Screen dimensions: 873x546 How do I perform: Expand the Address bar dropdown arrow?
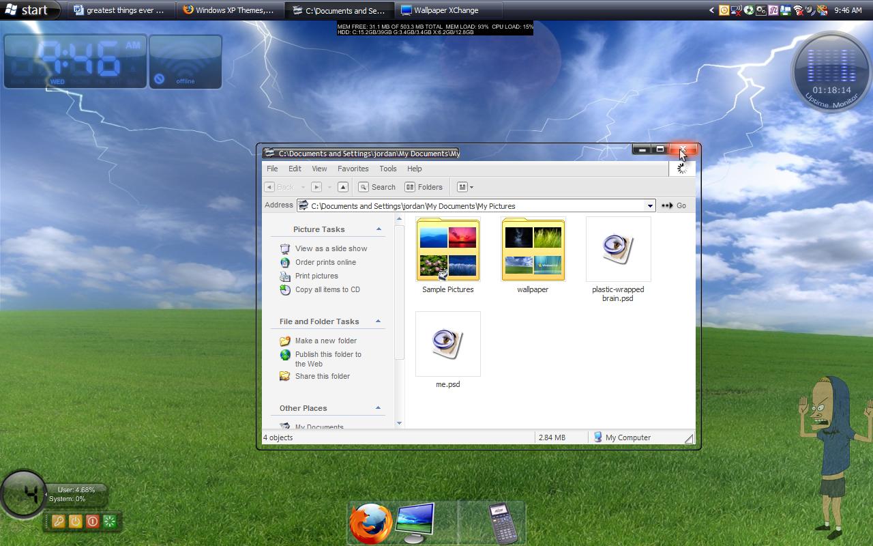650,205
